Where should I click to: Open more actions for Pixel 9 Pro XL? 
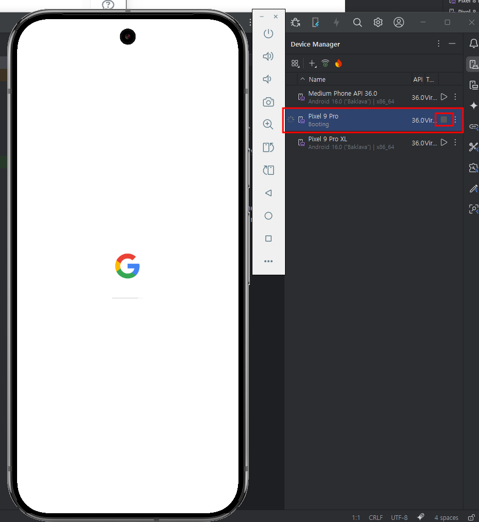pos(455,142)
